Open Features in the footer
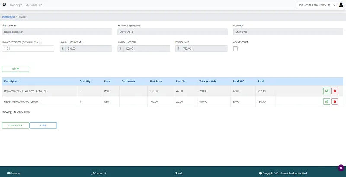 click(14, 173)
